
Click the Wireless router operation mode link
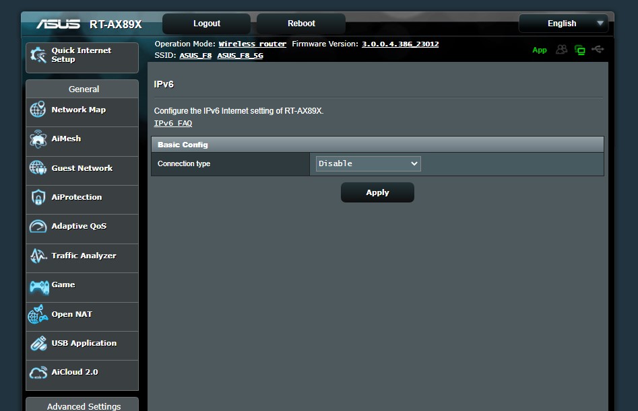252,44
